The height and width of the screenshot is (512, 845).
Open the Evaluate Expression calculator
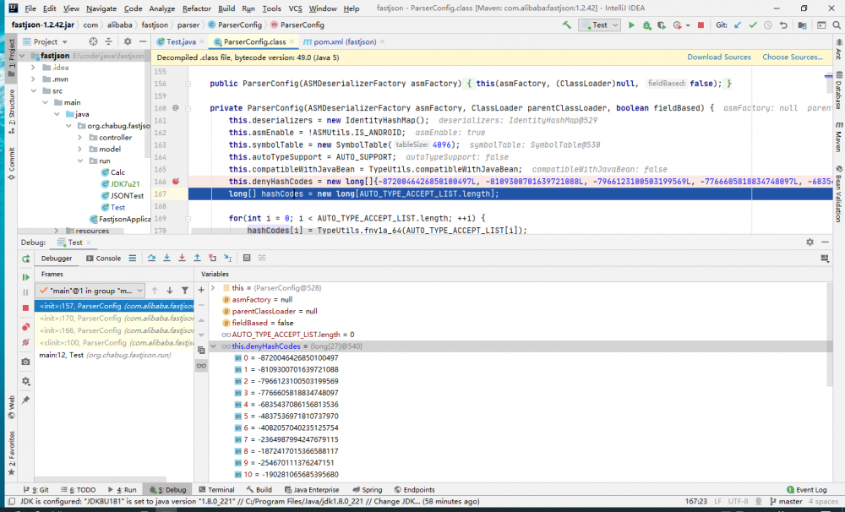tap(247, 259)
